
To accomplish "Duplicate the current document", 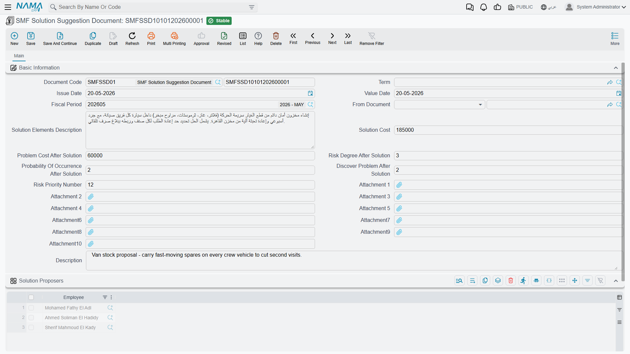I will point(93,39).
